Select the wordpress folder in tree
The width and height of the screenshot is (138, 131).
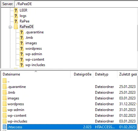[34, 49]
